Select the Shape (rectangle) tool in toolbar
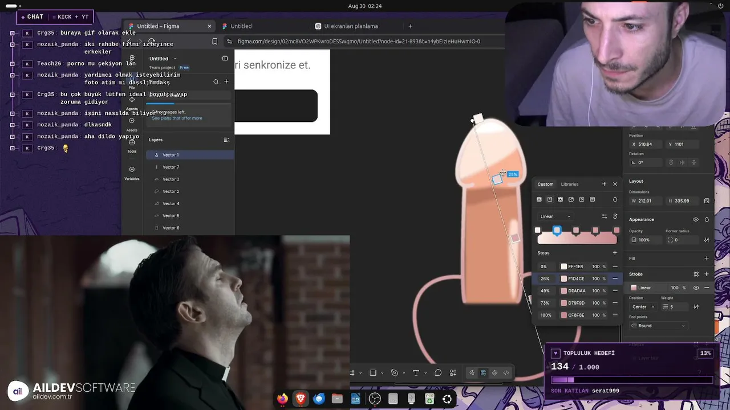Image resolution: width=730 pixels, height=410 pixels. [x=373, y=373]
